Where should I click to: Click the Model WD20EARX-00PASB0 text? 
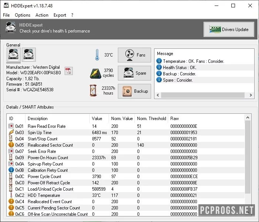34,73
